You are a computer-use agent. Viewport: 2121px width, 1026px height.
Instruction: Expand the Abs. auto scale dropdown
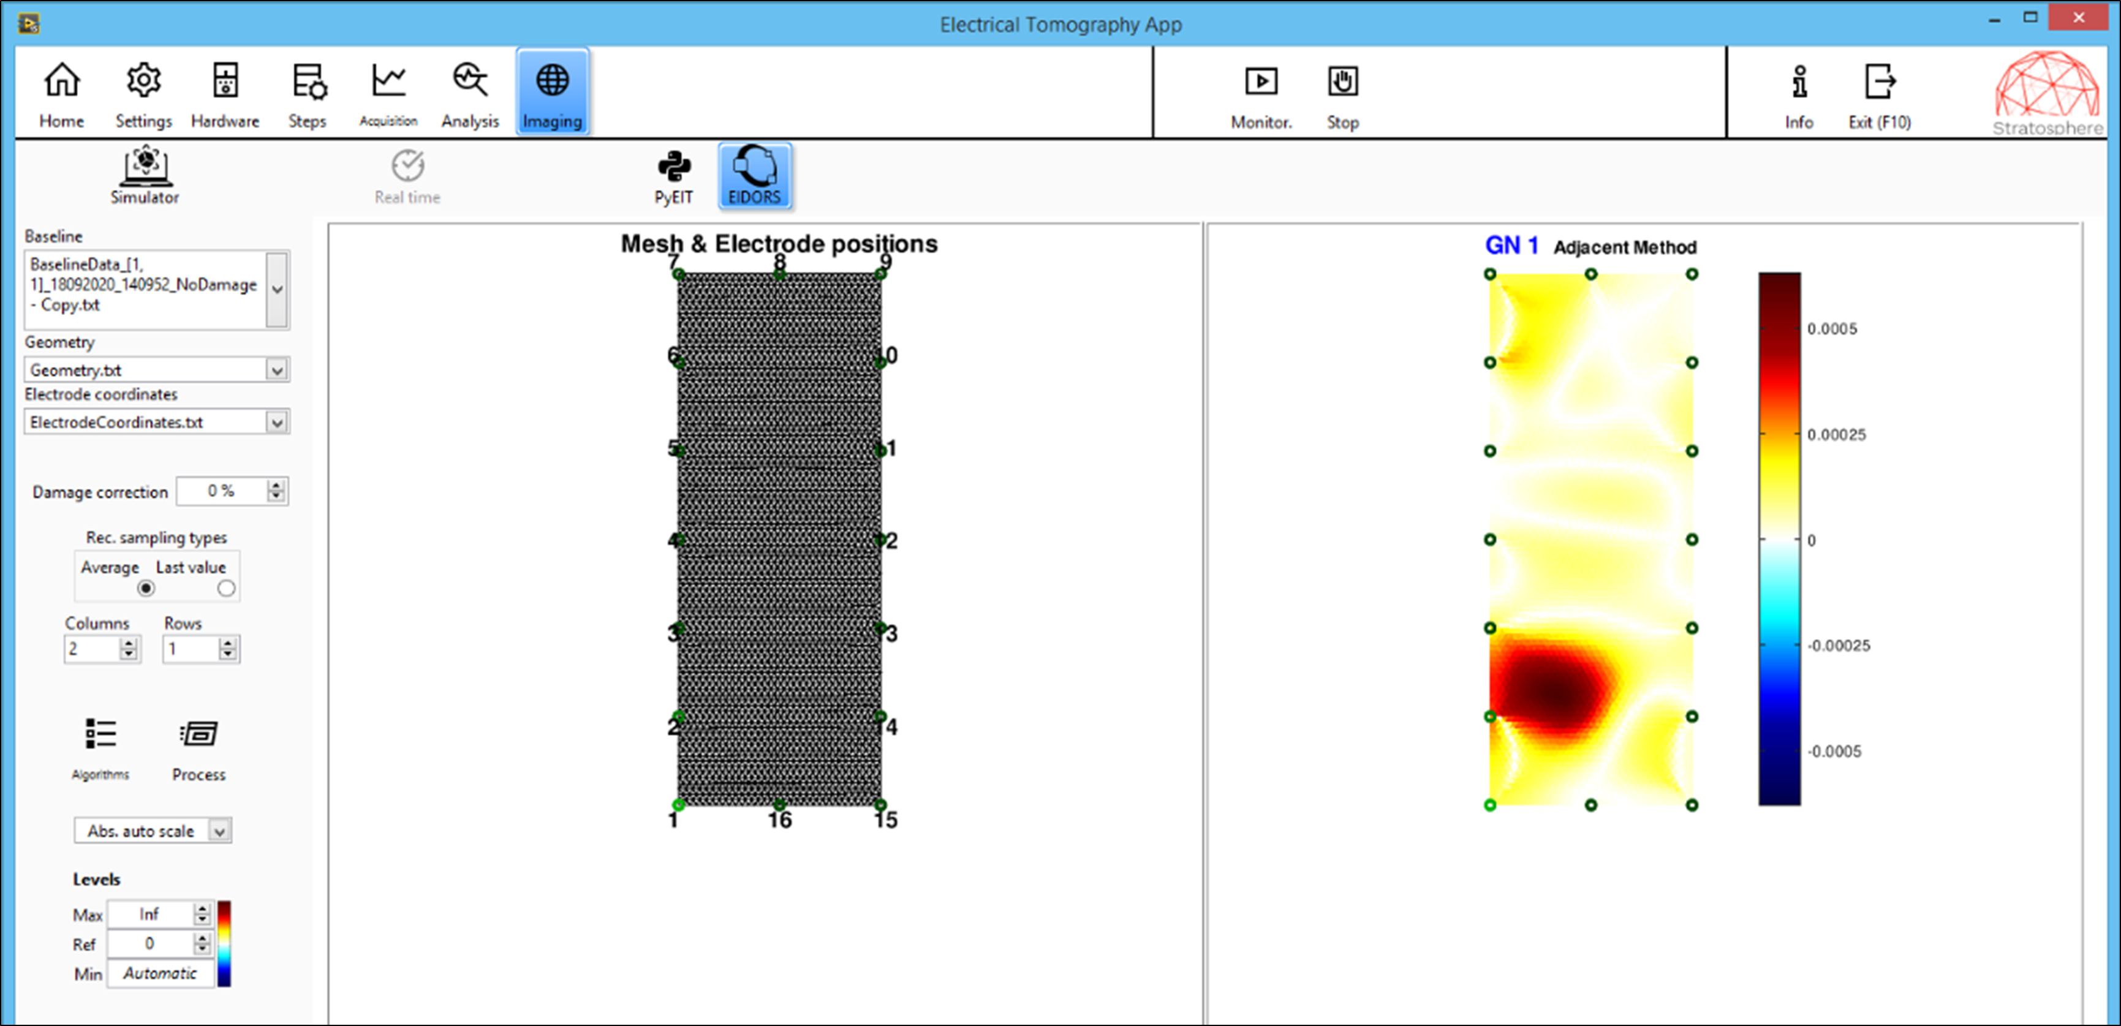click(x=220, y=831)
